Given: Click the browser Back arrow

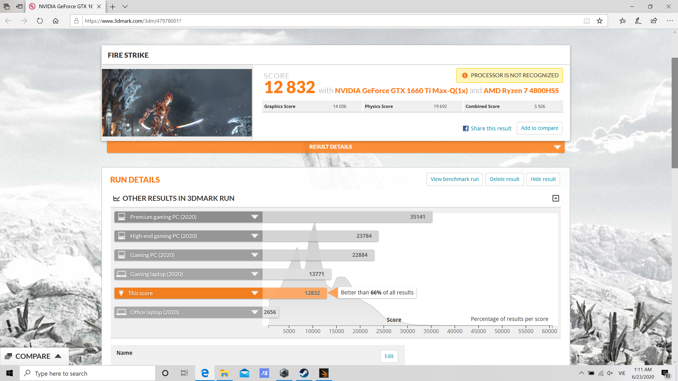Looking at the screenshot, I should click(8, 21).
